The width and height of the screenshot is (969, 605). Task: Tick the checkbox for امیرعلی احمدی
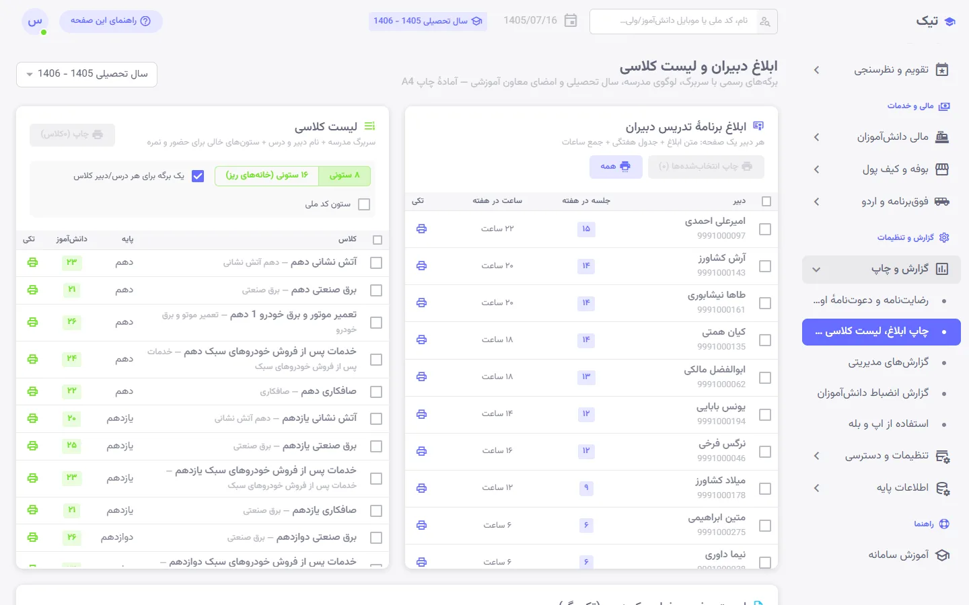tap(765, 229)
